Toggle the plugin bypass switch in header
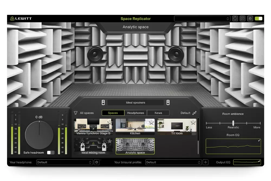 coord(259,18)
